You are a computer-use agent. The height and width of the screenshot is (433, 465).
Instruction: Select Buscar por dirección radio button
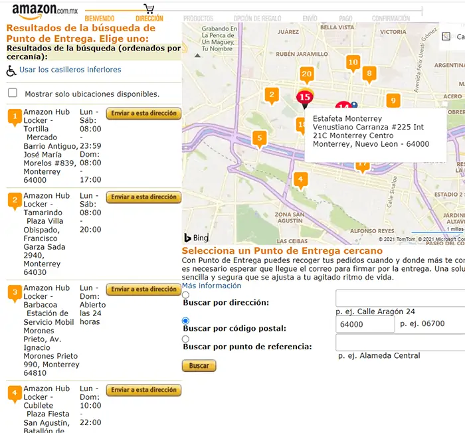tap(185, 295)
